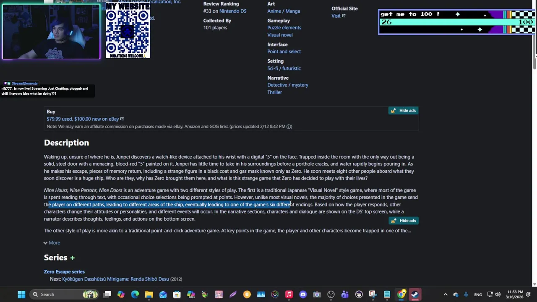Expand the description with More
Screen dimensions: 537x302
[52, 243]
